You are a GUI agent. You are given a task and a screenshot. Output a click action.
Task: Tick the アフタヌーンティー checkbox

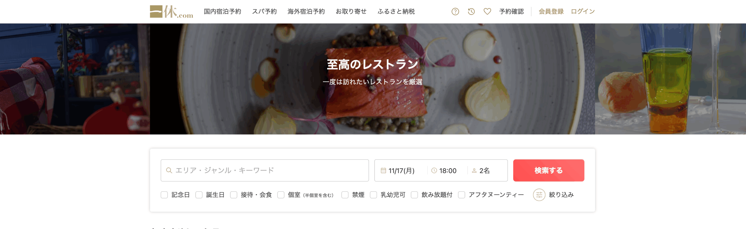pyautogui.click(x=462, y=195)
